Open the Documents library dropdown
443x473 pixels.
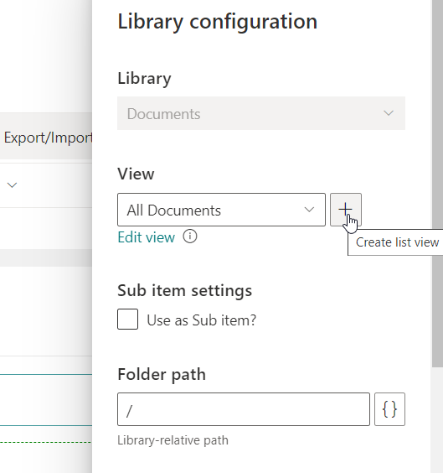point(261,113)
